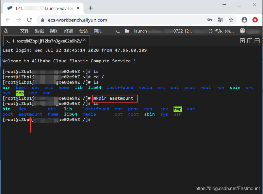Translate this page icon in address bar
Screen dimensions: 263x194
pyautogui.click(x=220, y=20)
